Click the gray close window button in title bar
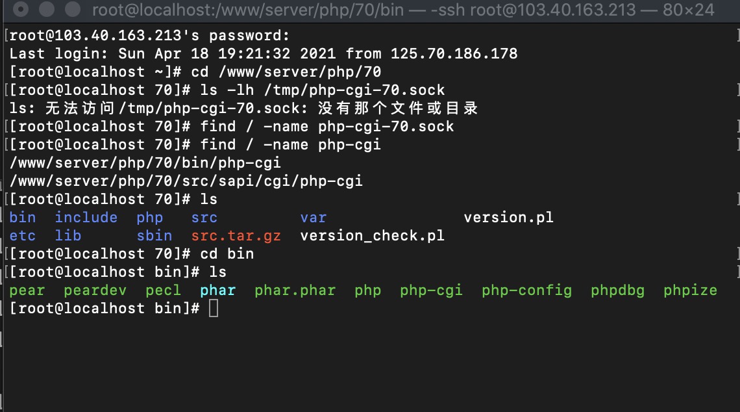This screenshot has width=740, height=412. click(x=21, y=9)
